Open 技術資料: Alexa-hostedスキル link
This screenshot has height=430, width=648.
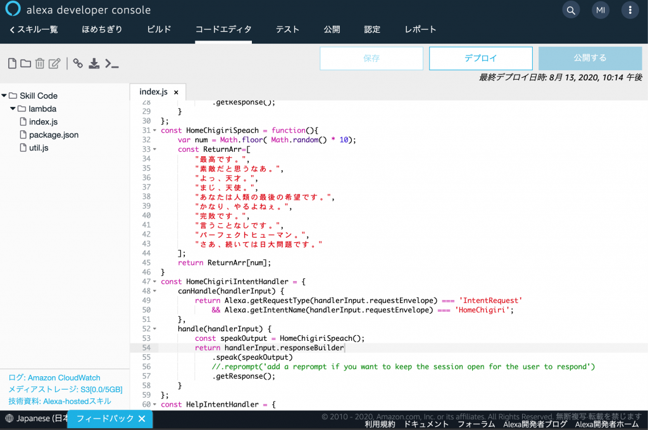(59, 401)
